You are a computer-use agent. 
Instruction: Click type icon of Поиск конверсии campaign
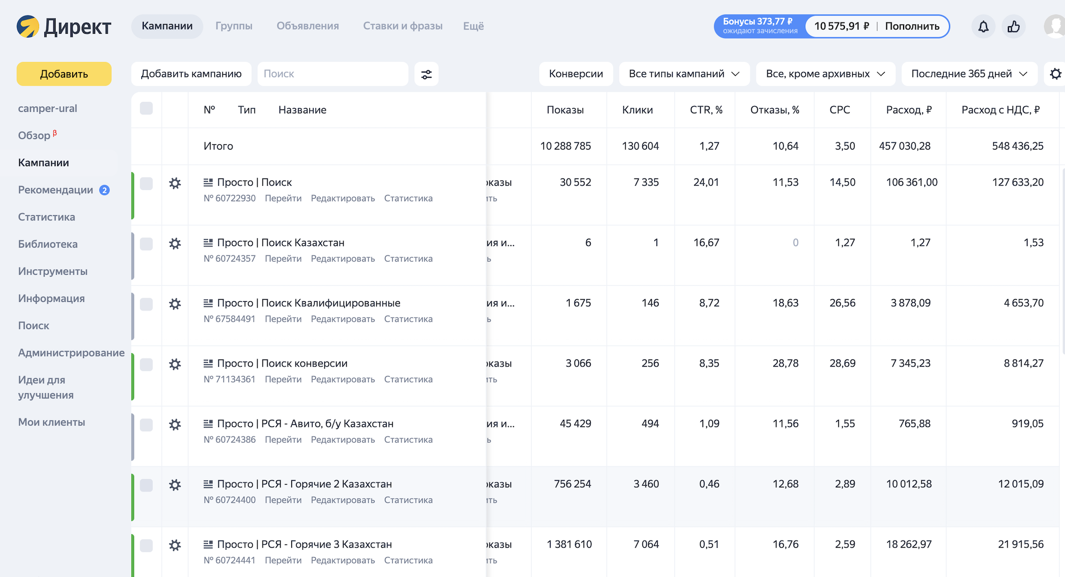click(x=208, y=364)
